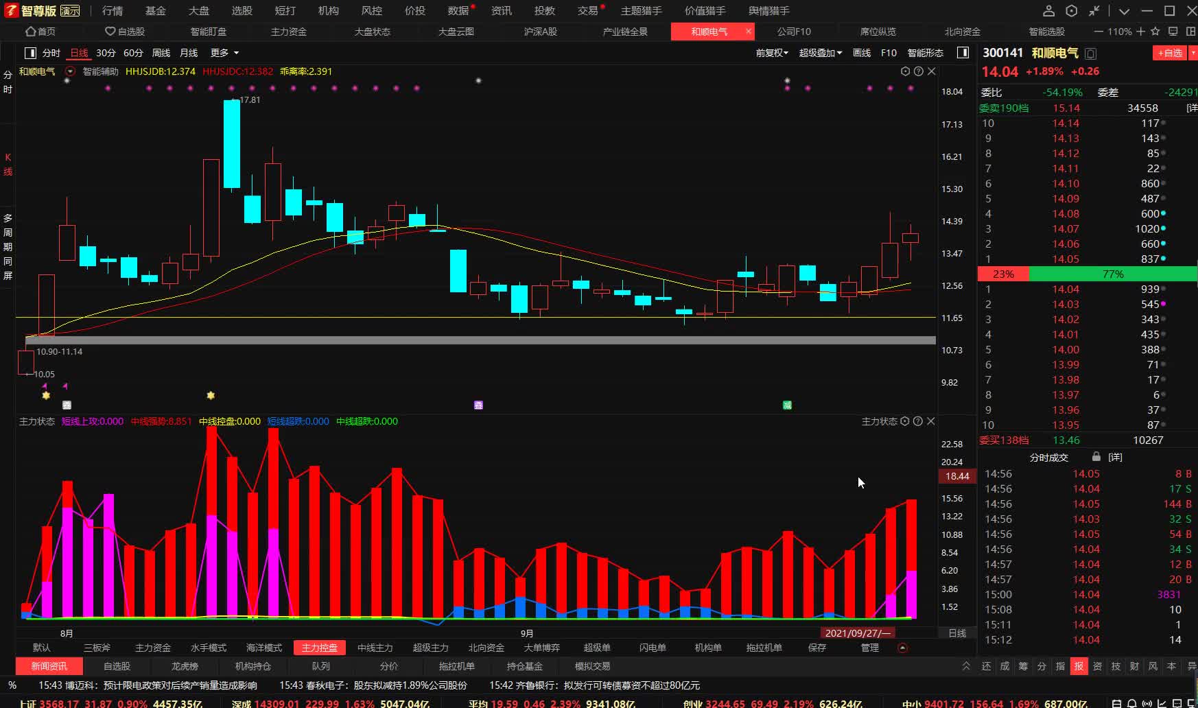Image resolution: width=1198 pixels, height=708 pixels.
Task: Select the 三板斧 indicator tab
Action: click(x=97, y=648)
